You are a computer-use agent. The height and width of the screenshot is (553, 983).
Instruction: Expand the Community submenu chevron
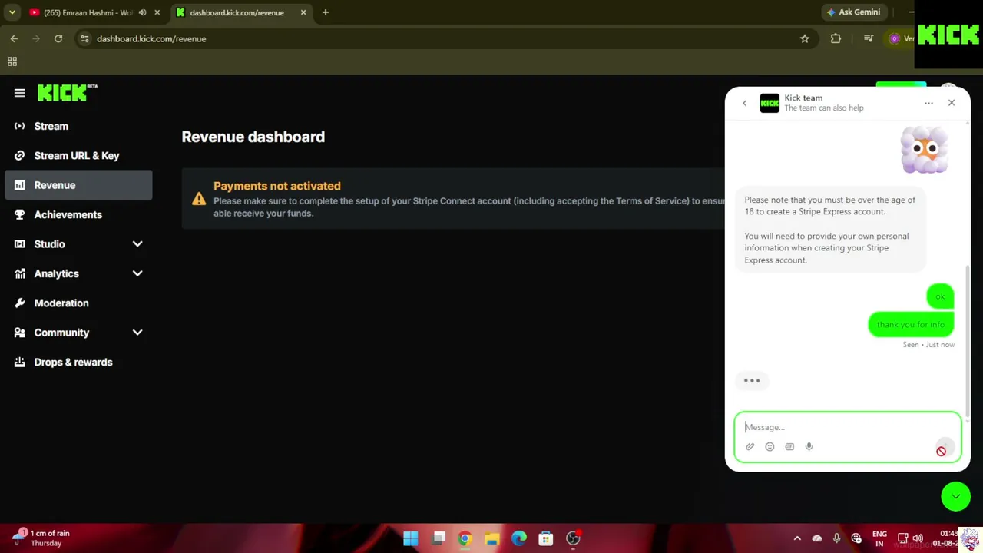click(137, 333)
